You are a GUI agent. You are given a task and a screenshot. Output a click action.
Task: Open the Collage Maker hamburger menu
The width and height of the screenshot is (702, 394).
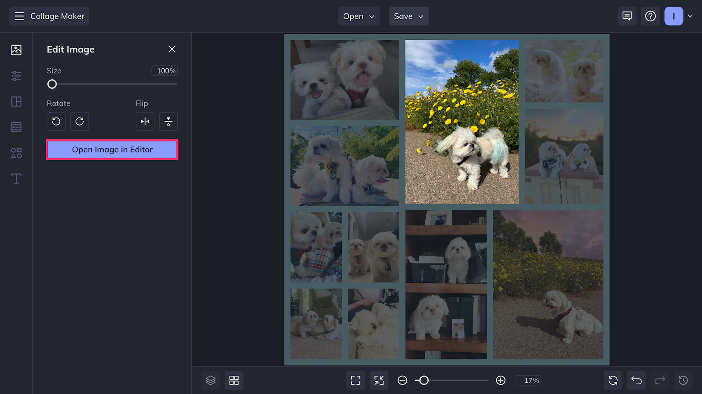click(19, 16)
